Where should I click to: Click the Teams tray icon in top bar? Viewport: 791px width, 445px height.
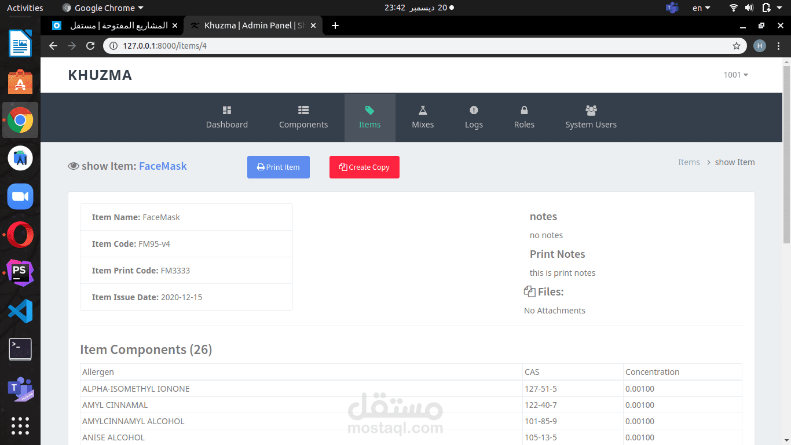click(x=672, y=8)
